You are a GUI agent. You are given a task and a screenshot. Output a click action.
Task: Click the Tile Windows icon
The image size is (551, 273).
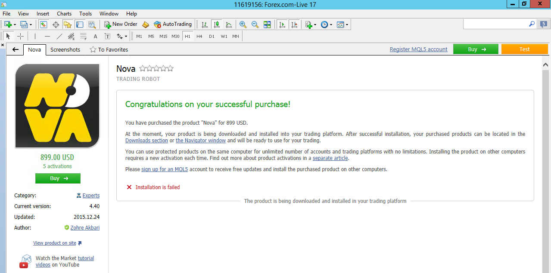tap(267, 25)
